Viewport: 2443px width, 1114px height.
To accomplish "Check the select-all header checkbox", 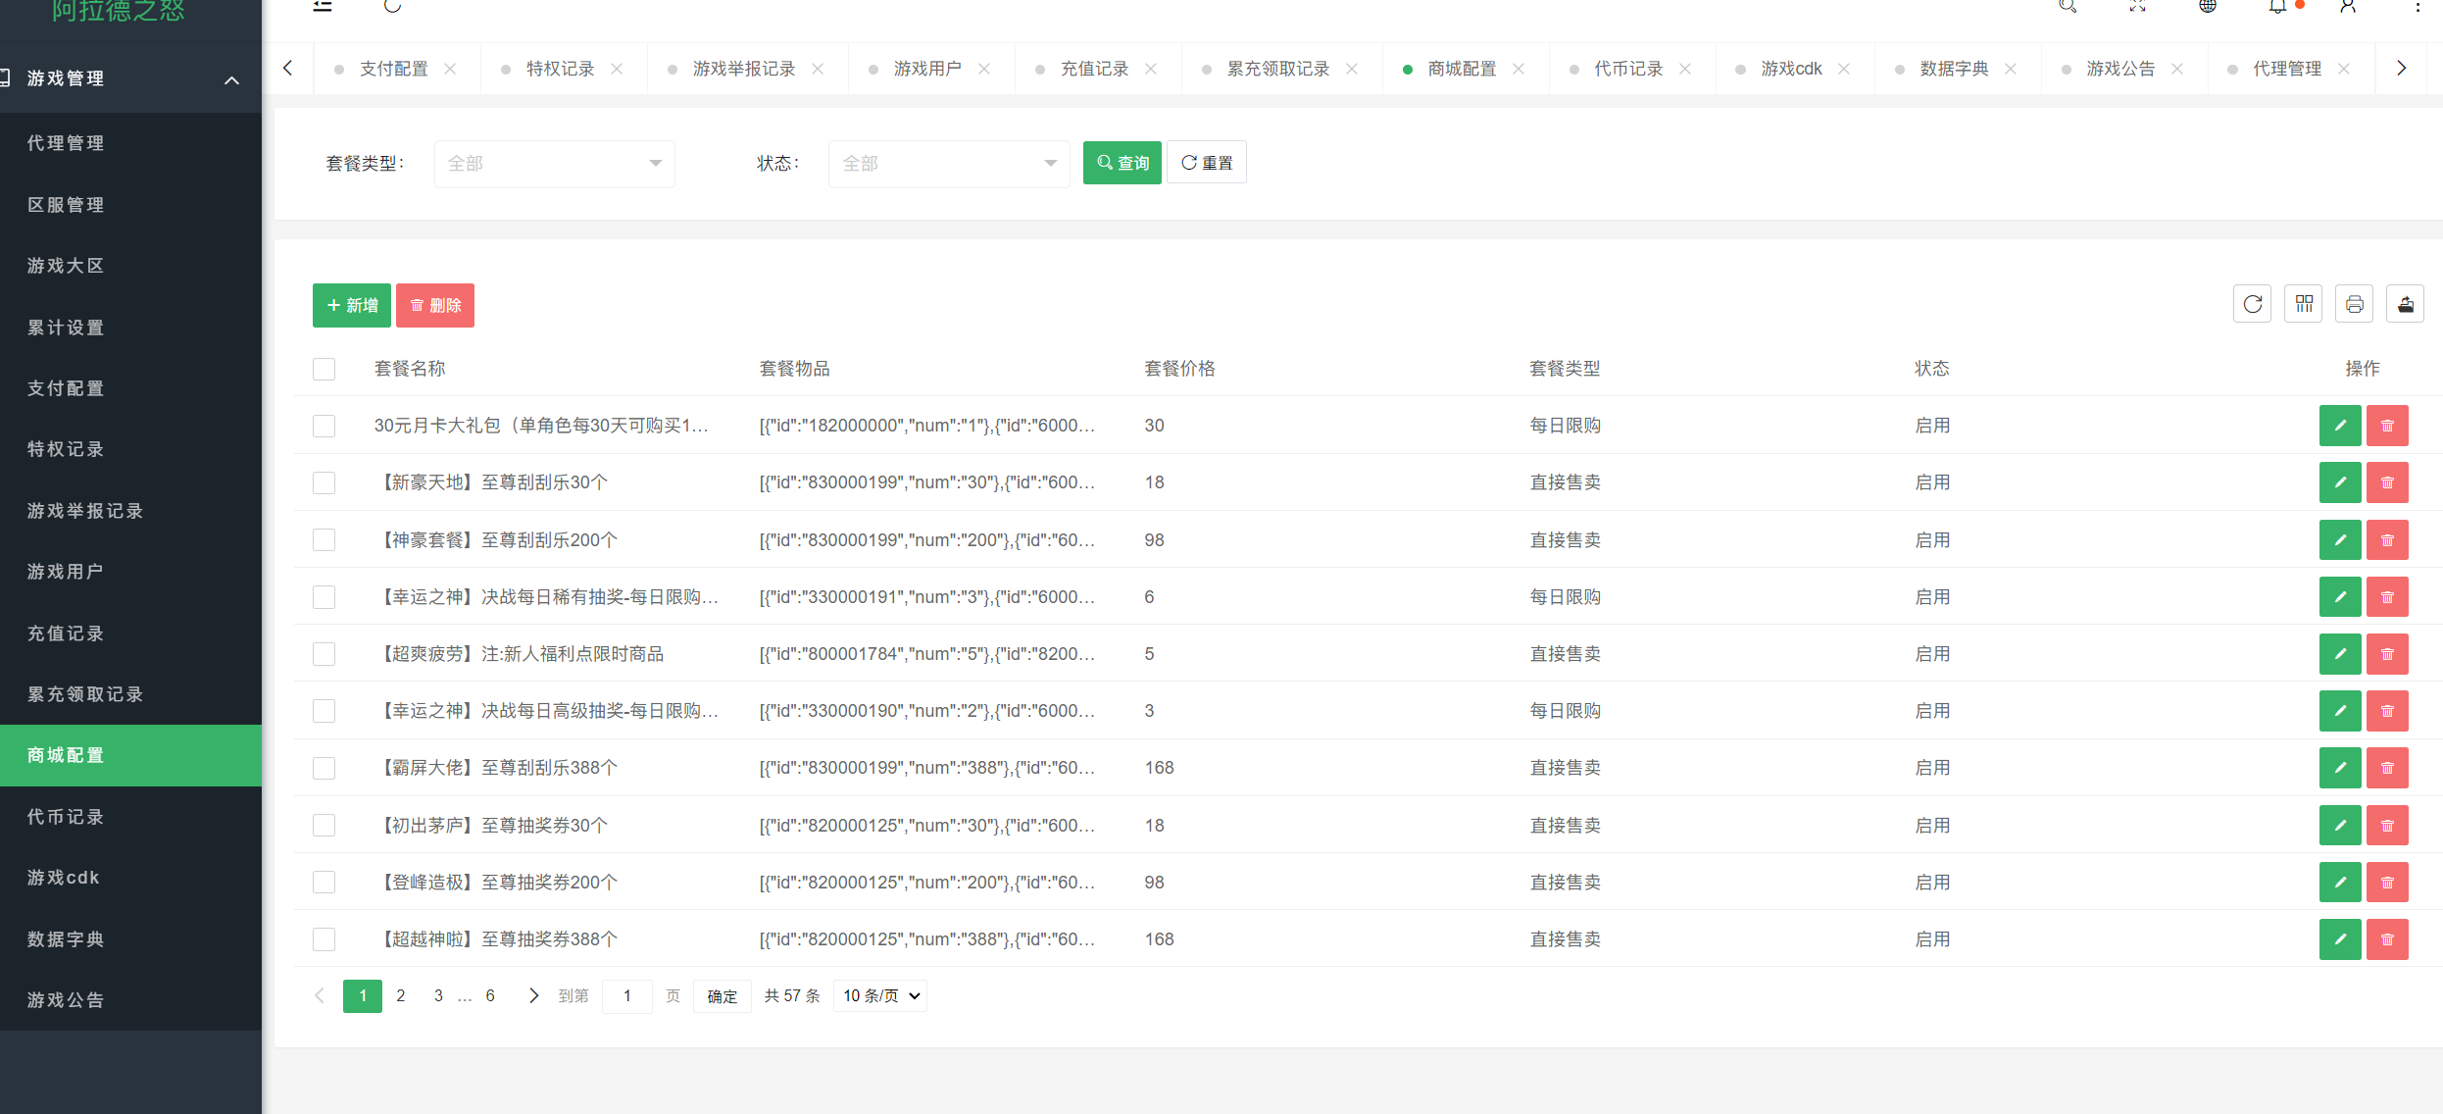I will [x=324, y=369].
